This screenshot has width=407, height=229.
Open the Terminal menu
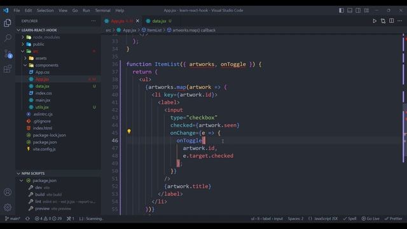pyautogui.click(x=102, y=10)
